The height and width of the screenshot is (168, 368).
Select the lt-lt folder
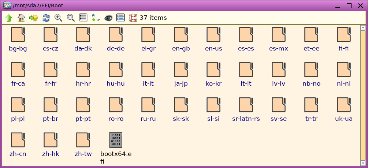point(246,74)
